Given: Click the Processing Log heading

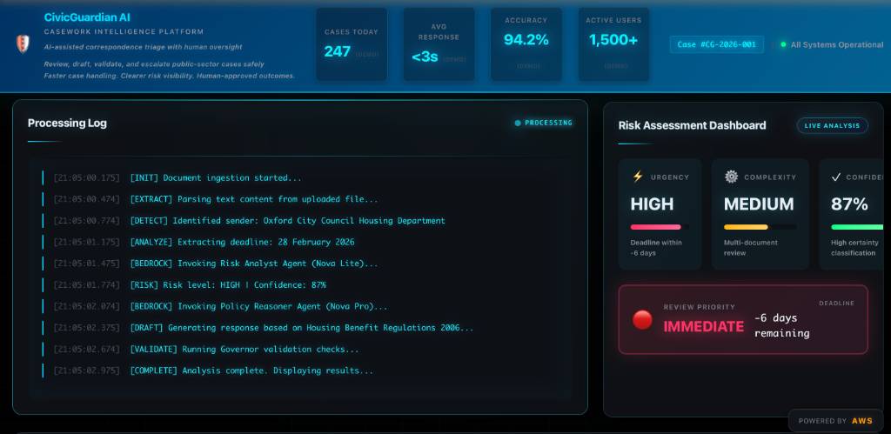Looking at the screenshot, I should point(67,123).
